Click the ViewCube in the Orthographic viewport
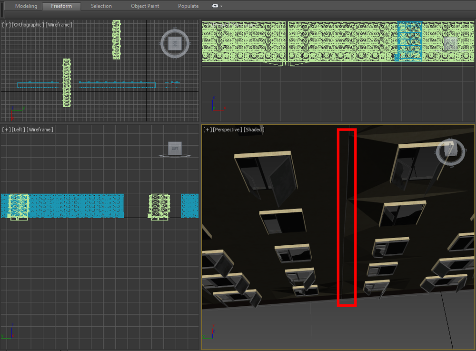The width and height of the screenshot is (476, 351). point(175,44)
